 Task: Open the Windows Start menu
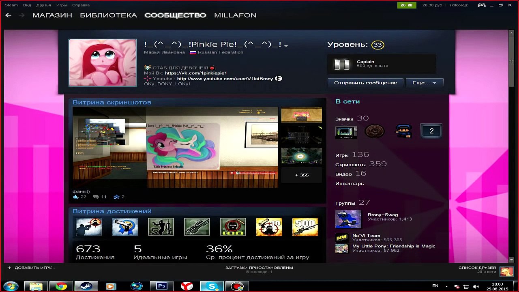[x=11, y=286]
